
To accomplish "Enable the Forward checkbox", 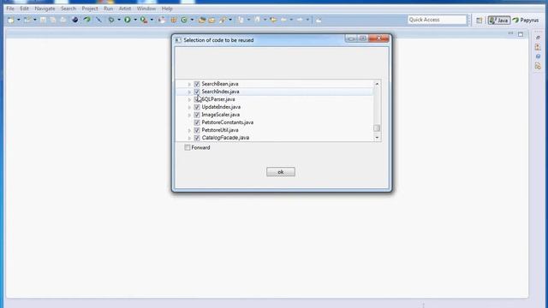I will (x=188, y=147).
